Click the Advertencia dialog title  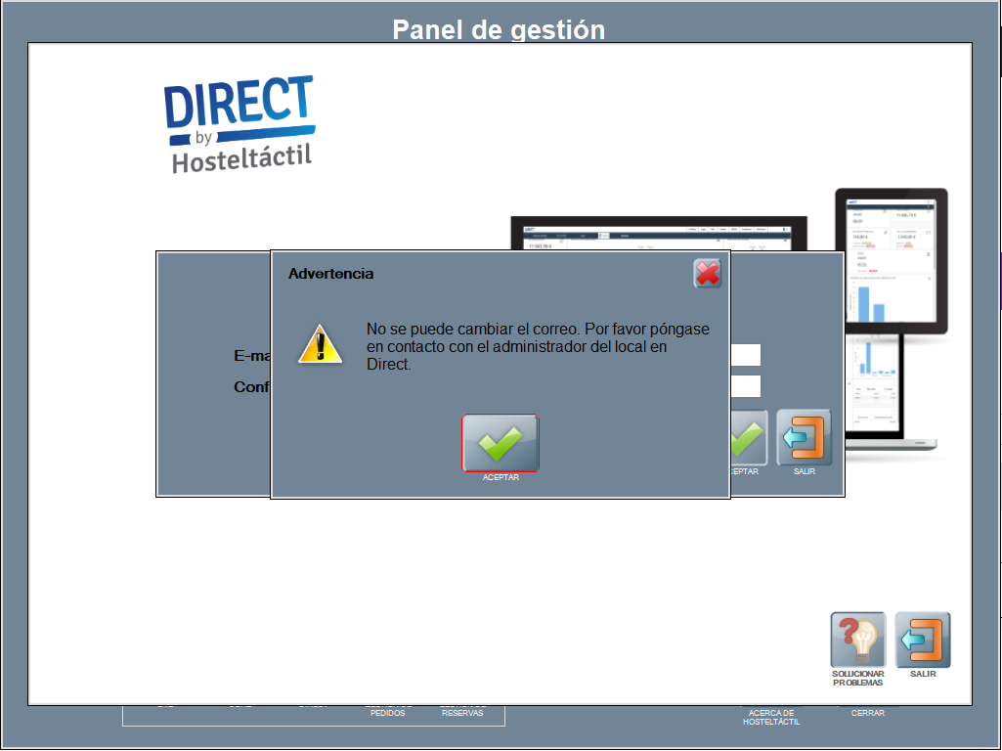click(330, 274)
